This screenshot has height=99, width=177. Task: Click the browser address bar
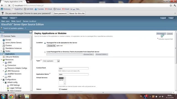point(90,5)
